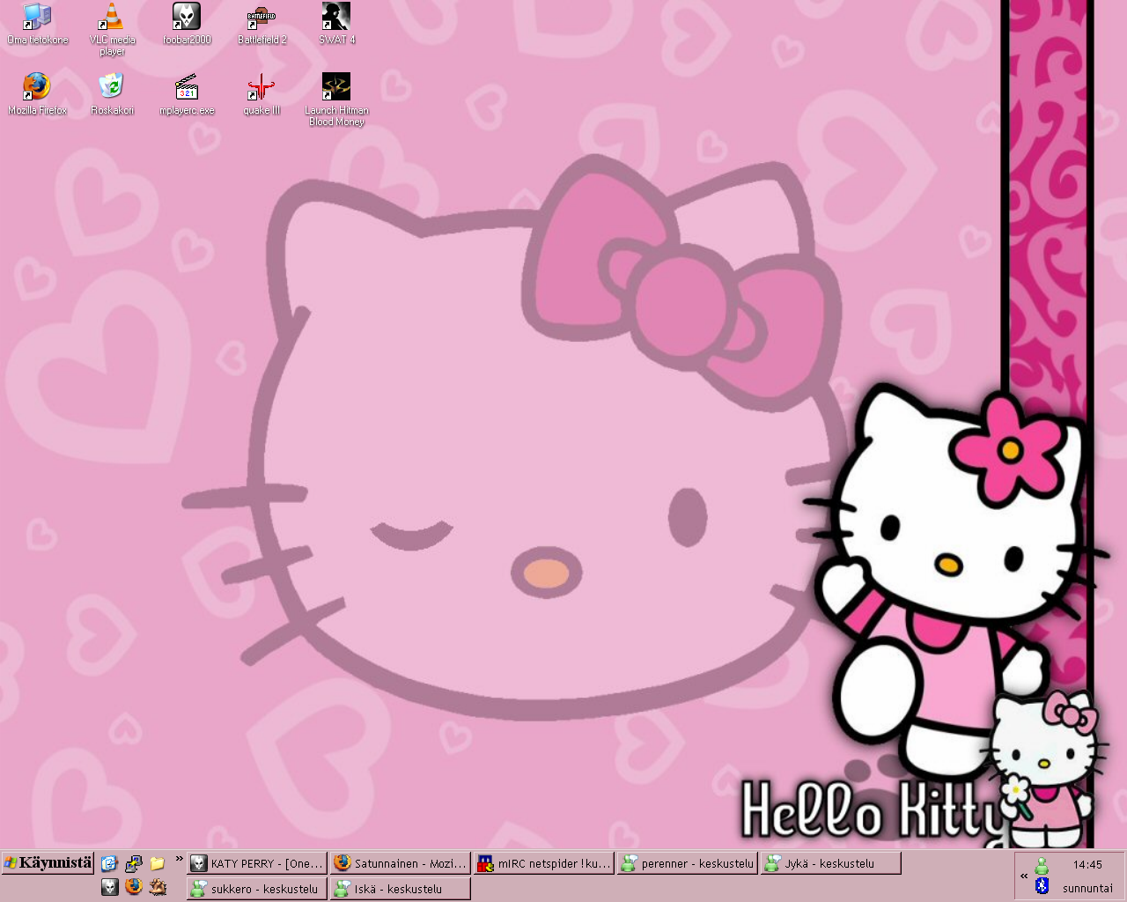
Task: Click the green Messenger tray icon
Action: pyautogui.click(x=1042, y=865)
